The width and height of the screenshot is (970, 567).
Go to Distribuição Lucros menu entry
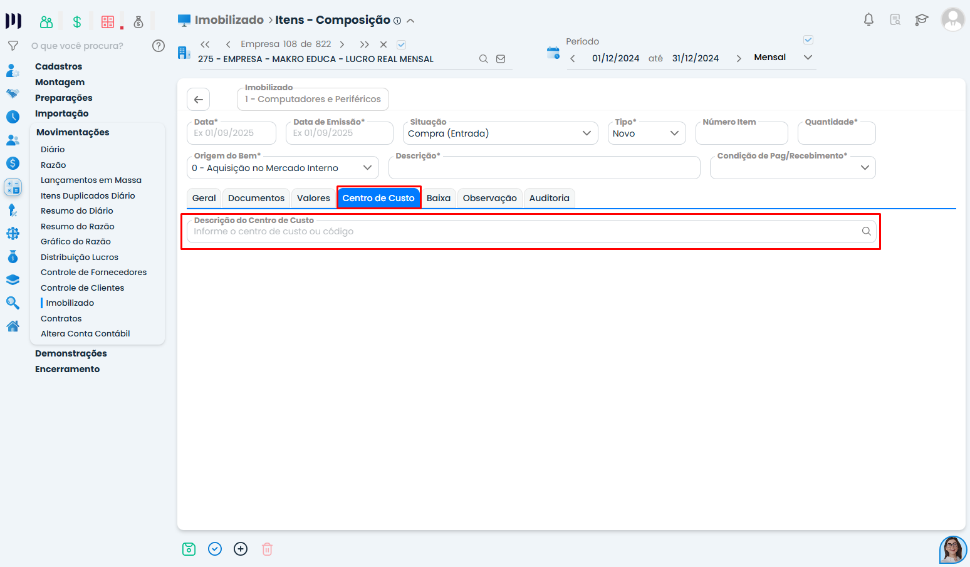[x=80, y=257]
